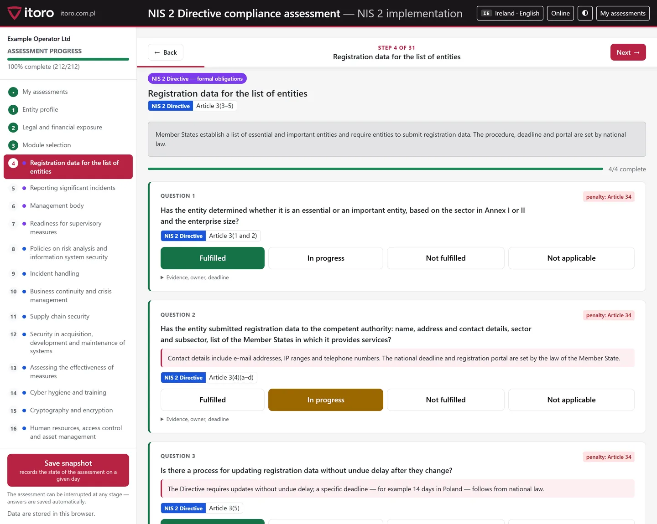The image size is (657, 524).
Task: Save snapshot of the assessment
Action: 68,470
